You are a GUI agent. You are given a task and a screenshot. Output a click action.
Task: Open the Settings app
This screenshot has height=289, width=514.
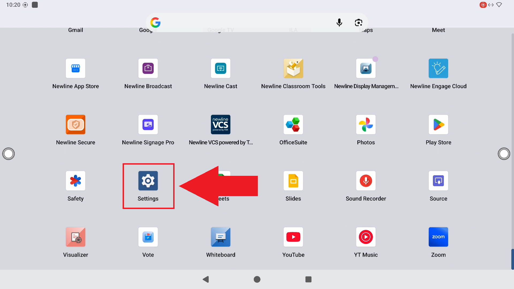coord(148,181)
